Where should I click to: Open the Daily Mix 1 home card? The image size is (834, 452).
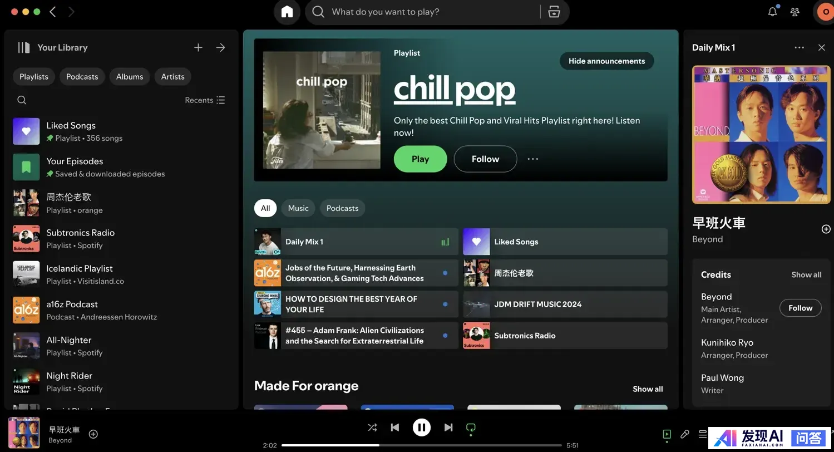tap(356, 242)
